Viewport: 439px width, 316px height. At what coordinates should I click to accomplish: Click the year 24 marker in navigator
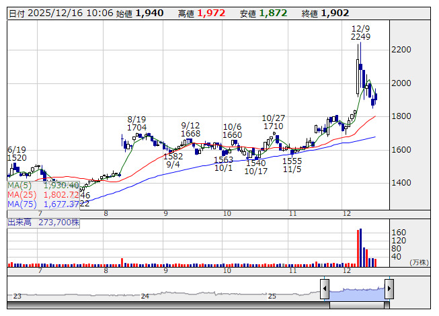click(x=145, y=296)
